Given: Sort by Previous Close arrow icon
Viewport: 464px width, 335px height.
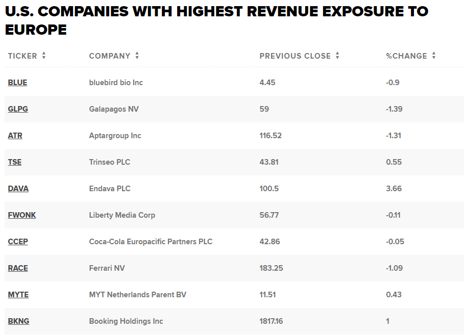Looking at the screenshot, I should tap(337, 56).
